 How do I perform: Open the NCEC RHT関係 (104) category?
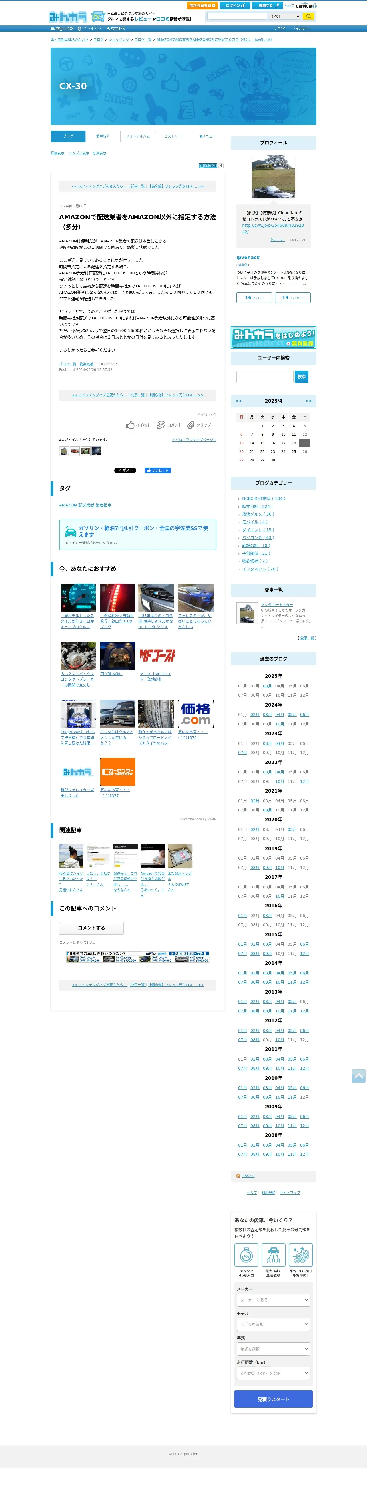(263, 498)
